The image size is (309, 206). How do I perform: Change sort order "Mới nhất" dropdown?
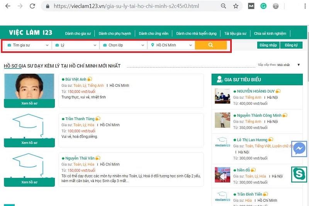tap(288, 65)
